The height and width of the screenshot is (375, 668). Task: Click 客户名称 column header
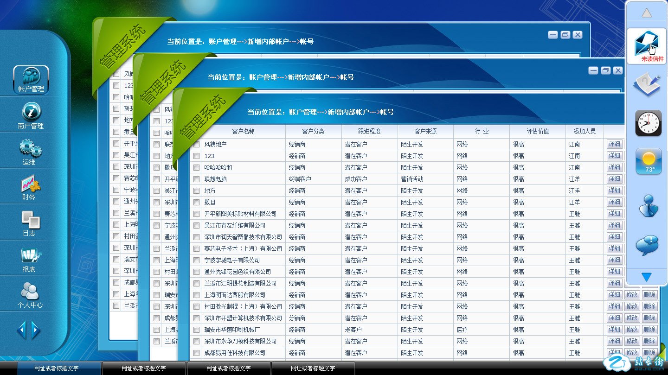tap(243, 132)
